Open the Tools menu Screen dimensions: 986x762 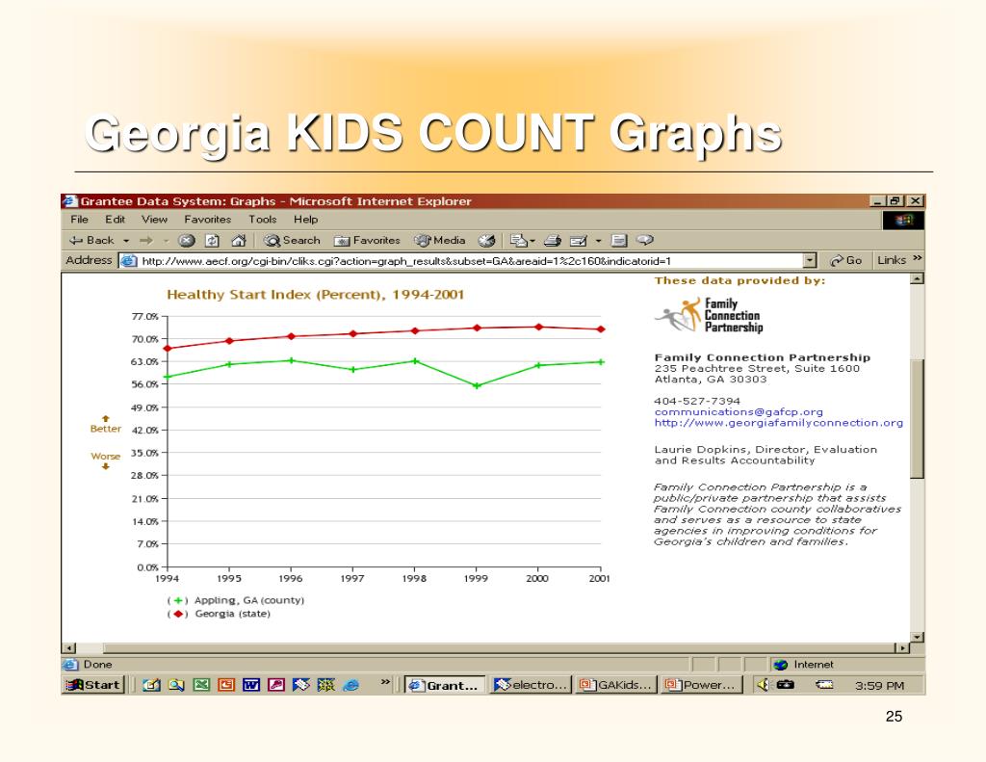pyautogui.click(x=262, y=219)
